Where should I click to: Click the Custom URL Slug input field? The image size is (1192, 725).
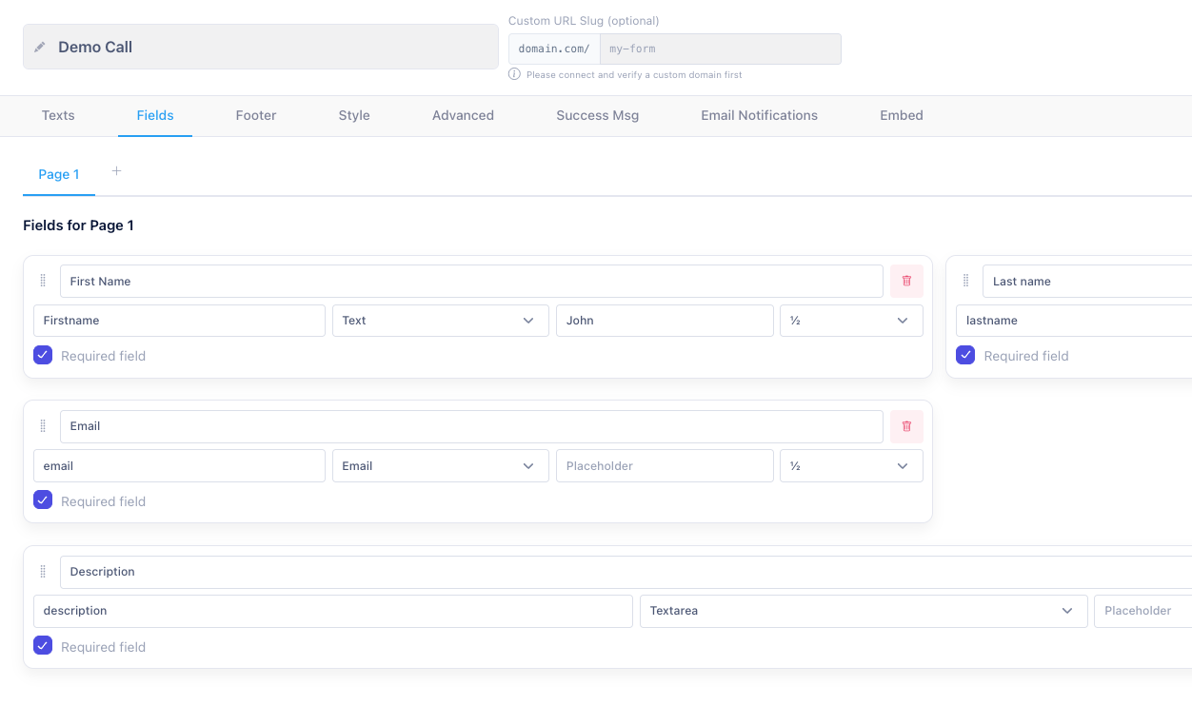tap(720, 49)
